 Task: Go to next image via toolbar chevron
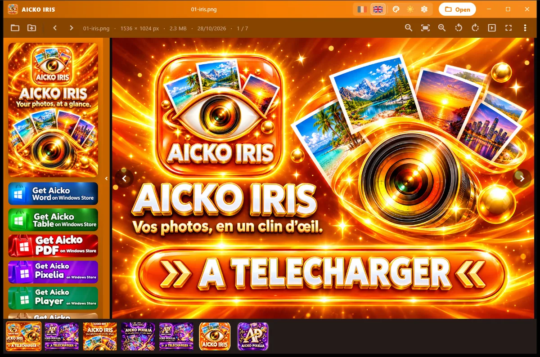[x=71, y=28]
